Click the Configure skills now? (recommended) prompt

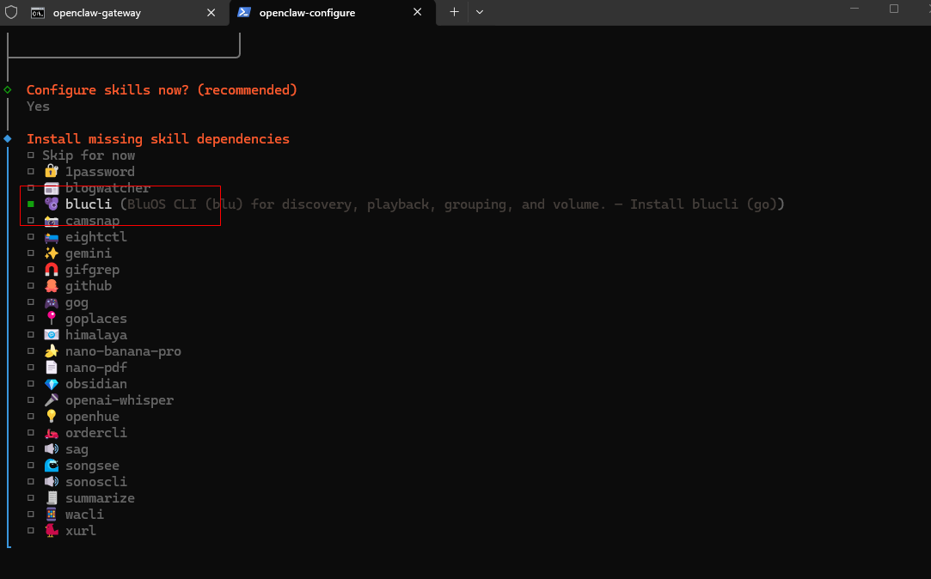tap(162, 90)
